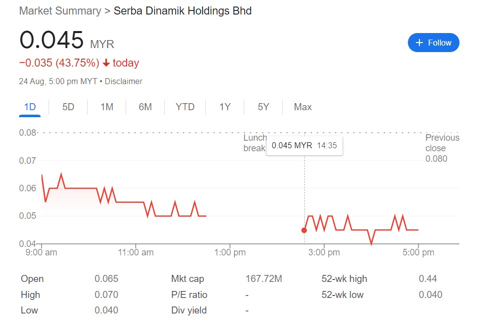Switch to the 5D tab
This screenshot has height=320, width=494.
tap(68, 107)
